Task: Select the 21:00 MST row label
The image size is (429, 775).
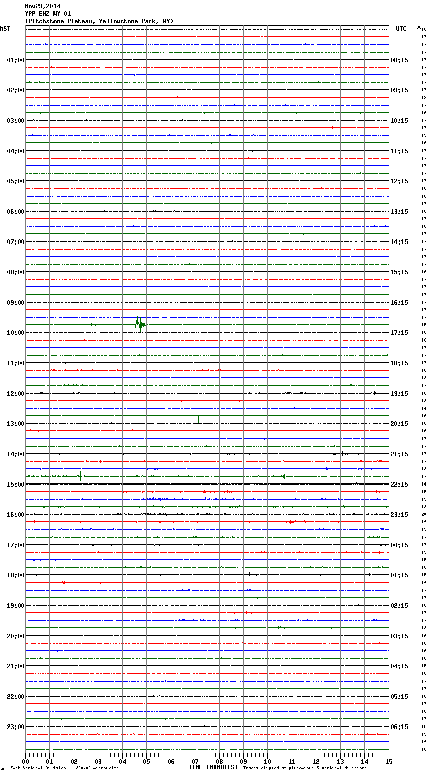Action: [x=16, y=666]
